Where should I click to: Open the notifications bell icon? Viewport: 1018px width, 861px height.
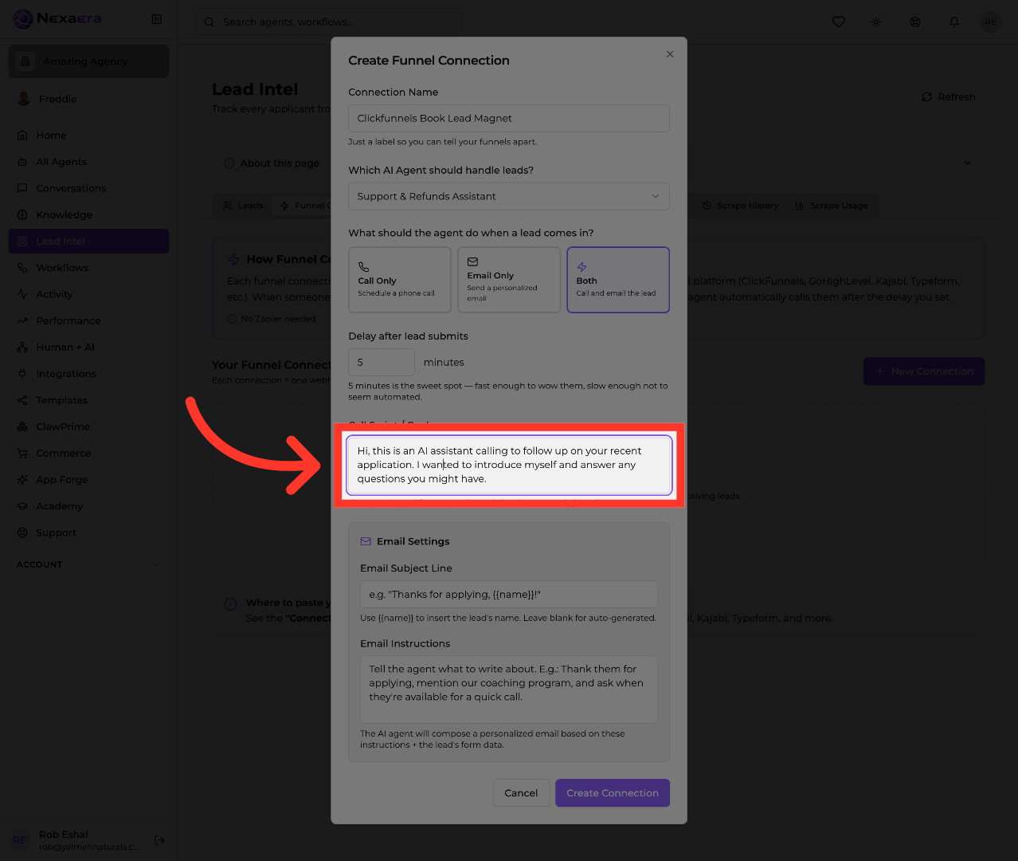pyautogui.click(x=954, y=22)
